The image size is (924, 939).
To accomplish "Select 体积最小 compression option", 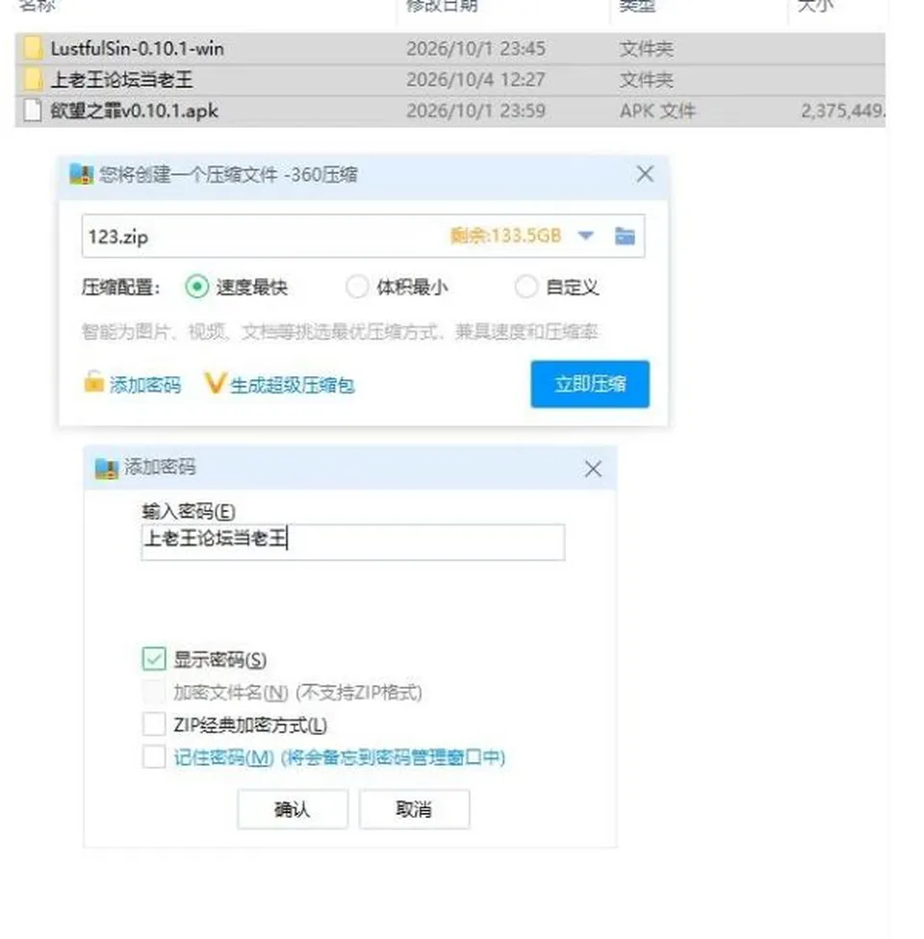I will coord(357,287).
